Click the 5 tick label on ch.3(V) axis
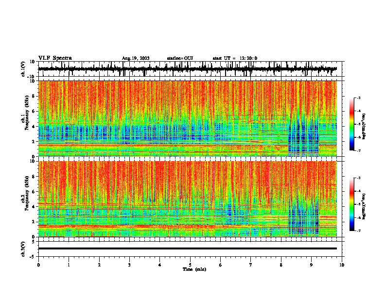This screenshot has height=297, width=385. [x=34, y=242]
